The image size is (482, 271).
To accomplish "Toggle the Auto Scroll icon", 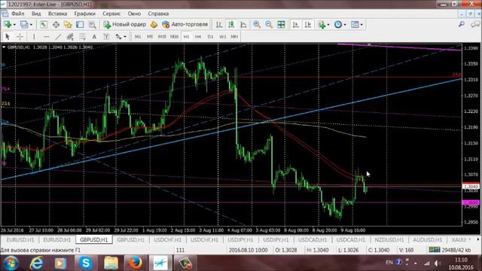I will tap(296, 25).
